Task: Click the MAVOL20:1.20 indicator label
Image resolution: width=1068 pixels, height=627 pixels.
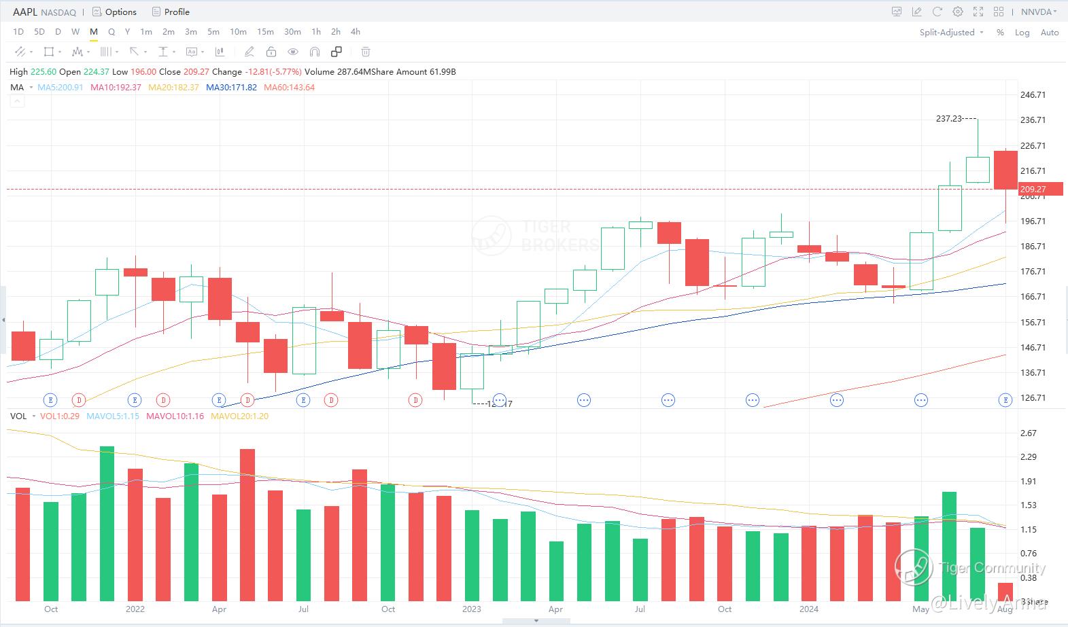Action: (x=240, y=416)
